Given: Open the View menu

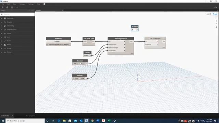Looking at the screenshot, I should coord(14,4).
